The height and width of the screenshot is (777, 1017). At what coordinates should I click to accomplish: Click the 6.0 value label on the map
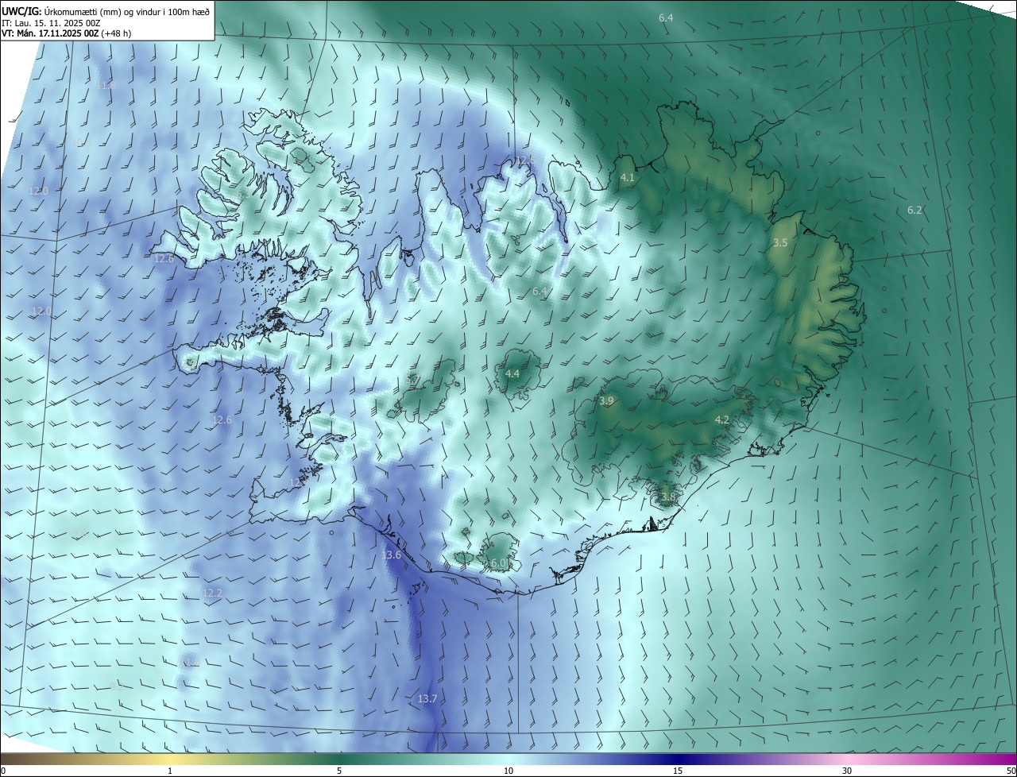tap(498, 563)
